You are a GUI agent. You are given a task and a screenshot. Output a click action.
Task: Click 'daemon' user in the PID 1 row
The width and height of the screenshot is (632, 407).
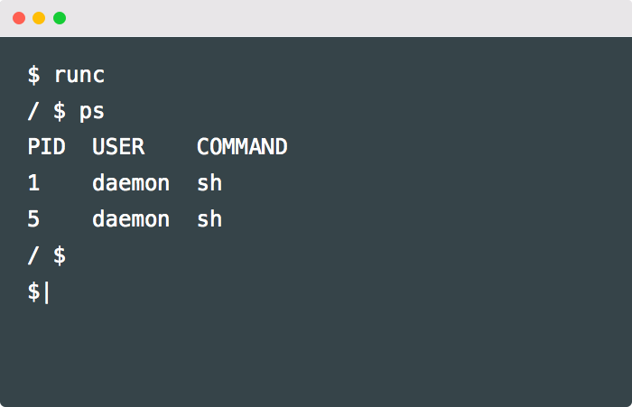pyautogui.click(x=131, y=183)
